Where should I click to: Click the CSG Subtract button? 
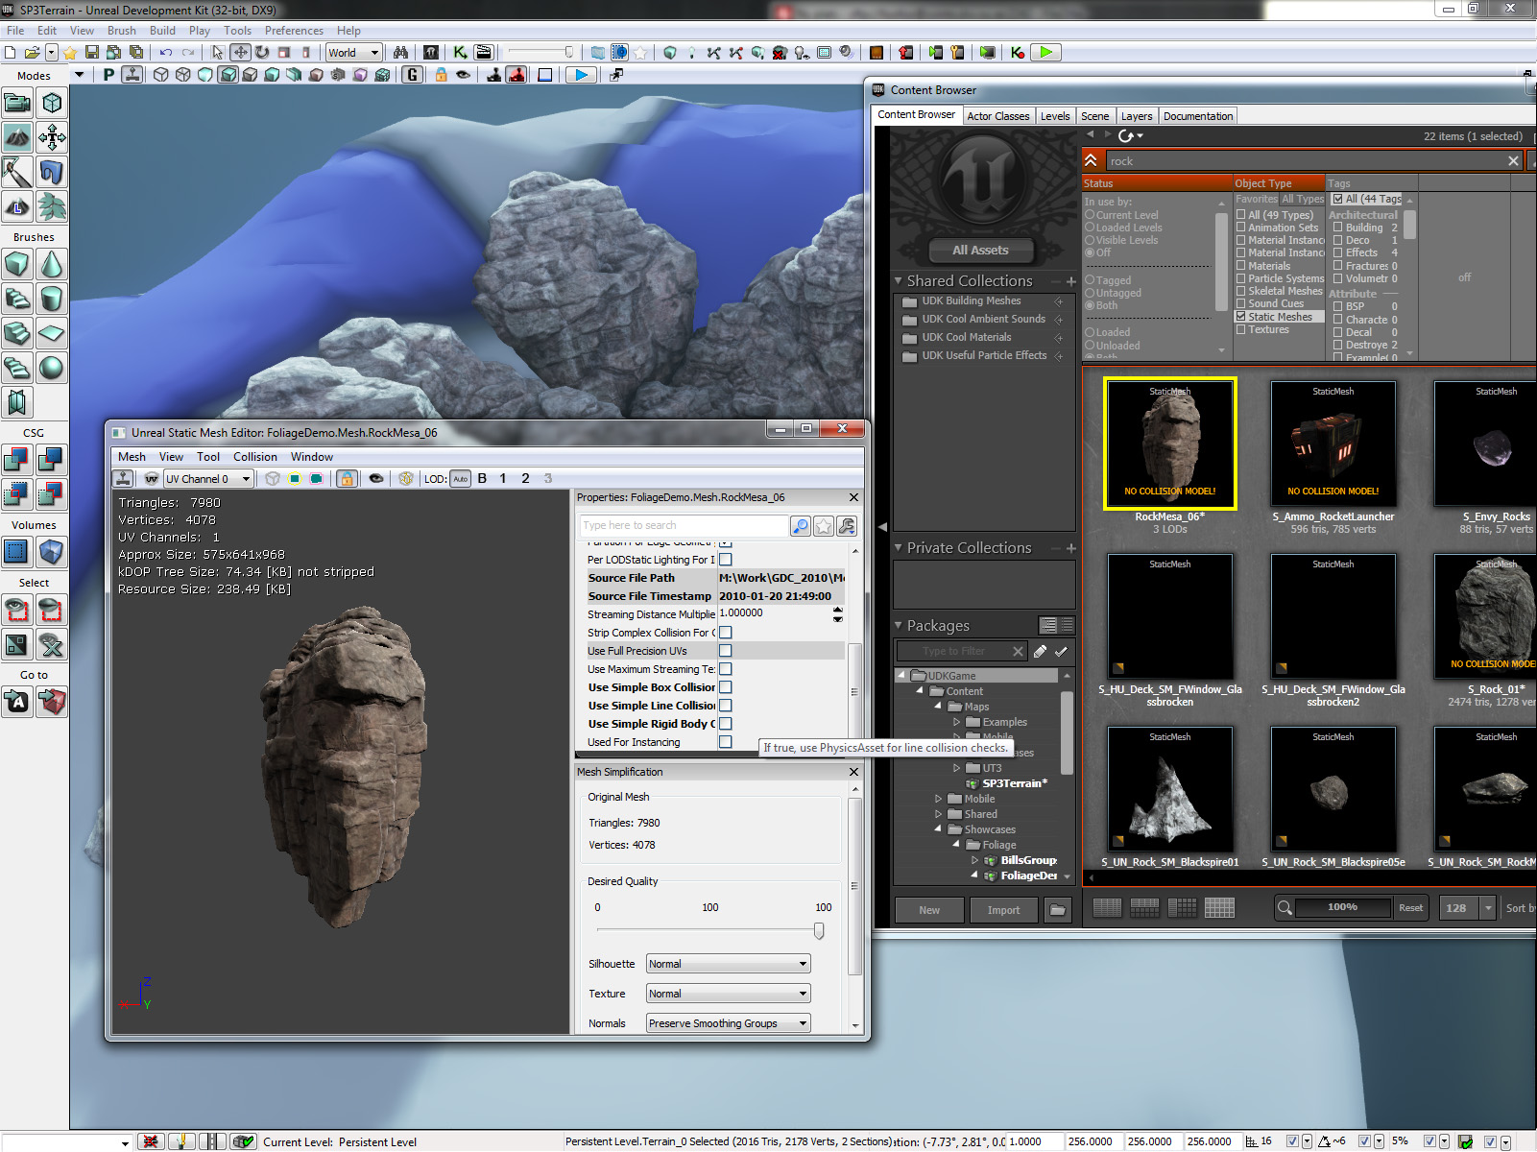pos(52,460)
